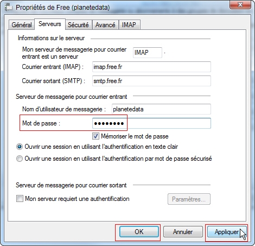The height and width of the screenshot is (246, 255).
Task: Click the dialog title bar icon
Action: (8, 7)
